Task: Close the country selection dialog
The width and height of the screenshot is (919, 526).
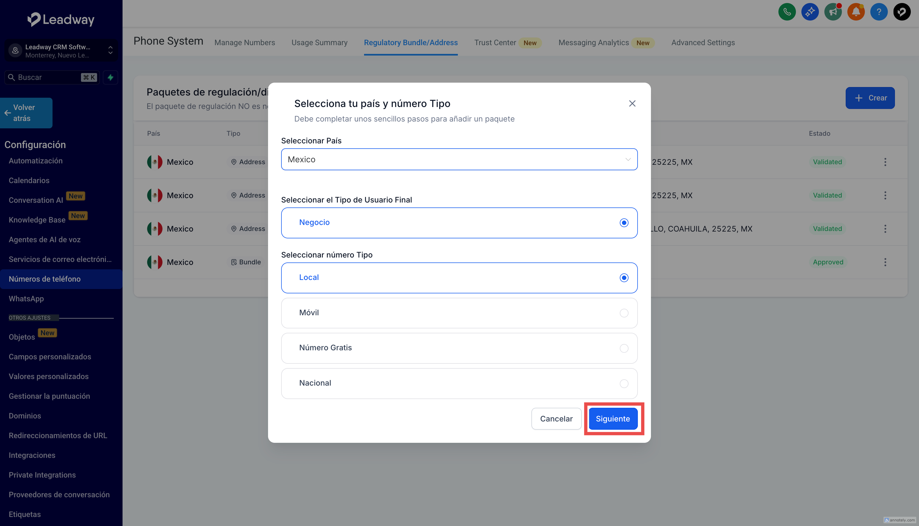Action: tap(632, 104)
